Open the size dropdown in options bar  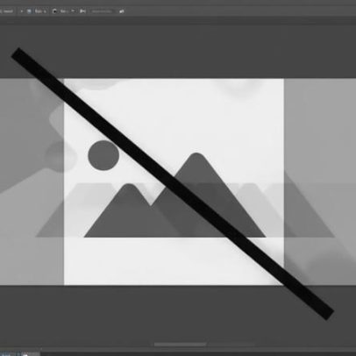point(40,11)
